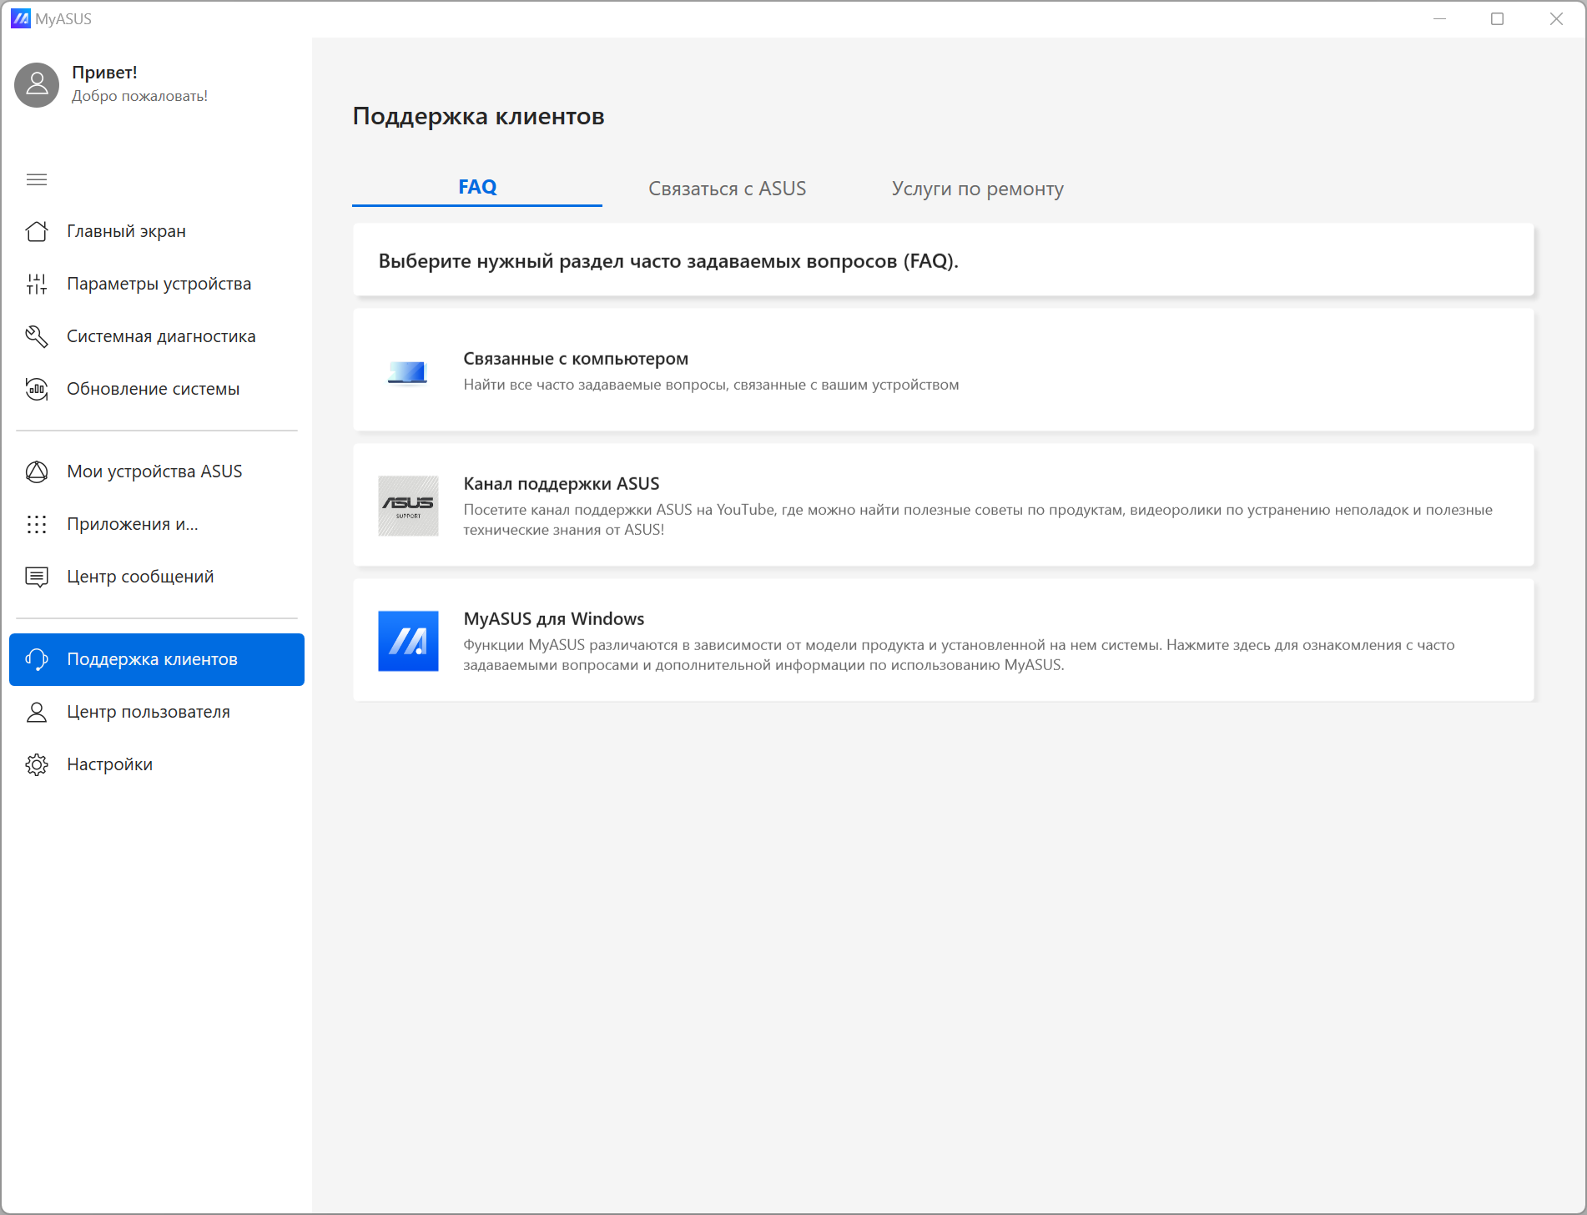This screenshot has height=1215, width=1587.
Task: Open the MyASUS для Windows FAQ card
Action: point(944,640)
